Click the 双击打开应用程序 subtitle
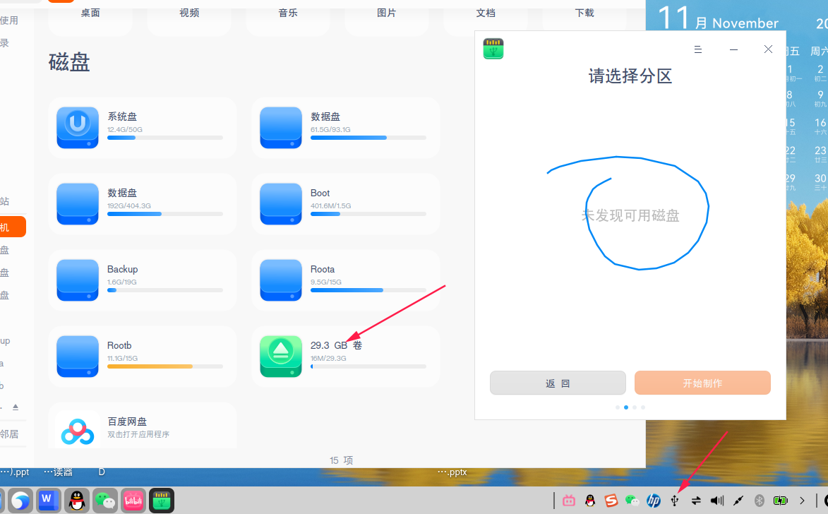 tap(138, 434)
